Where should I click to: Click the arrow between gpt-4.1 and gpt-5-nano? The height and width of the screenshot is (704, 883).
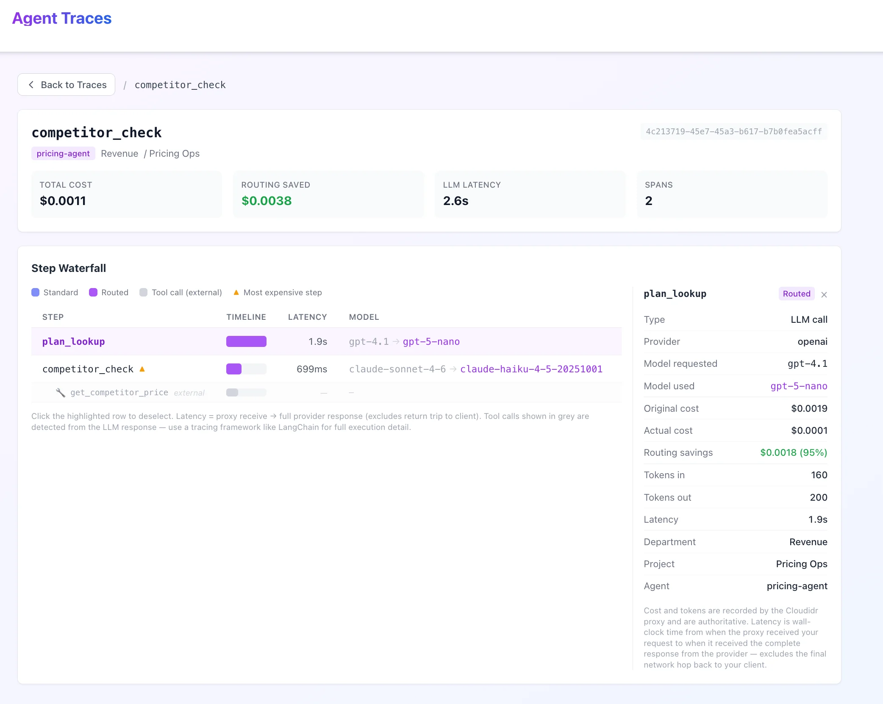pyautogui.click(x=396, y=341)
